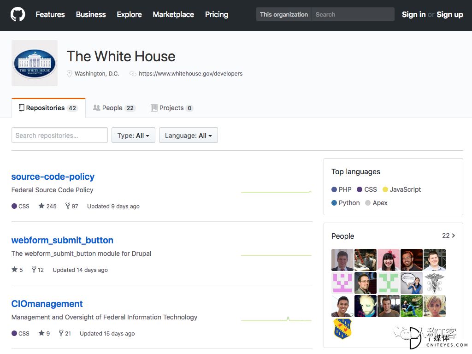Click the This organization search scope
472x354 pixels.
coord(284,14)
